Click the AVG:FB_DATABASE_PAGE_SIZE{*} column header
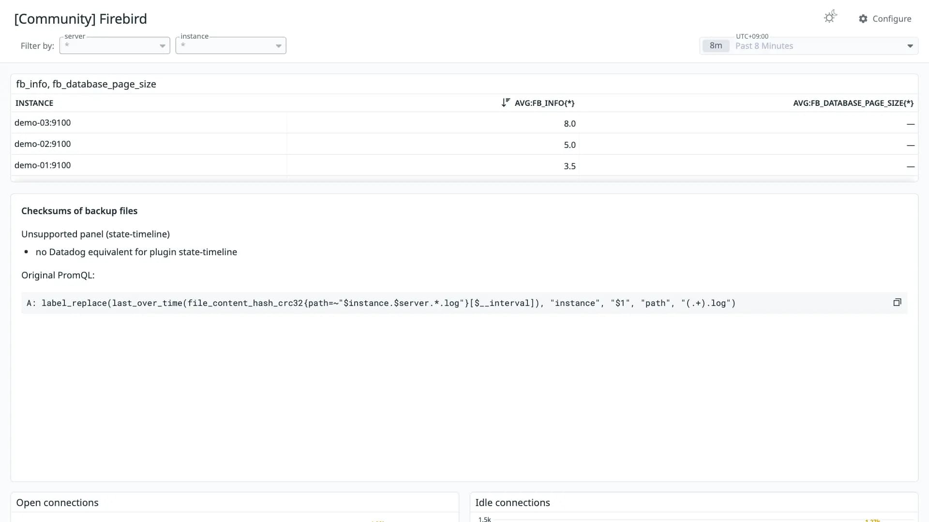This screenshot has height=522, width=929. coord(853,103)
